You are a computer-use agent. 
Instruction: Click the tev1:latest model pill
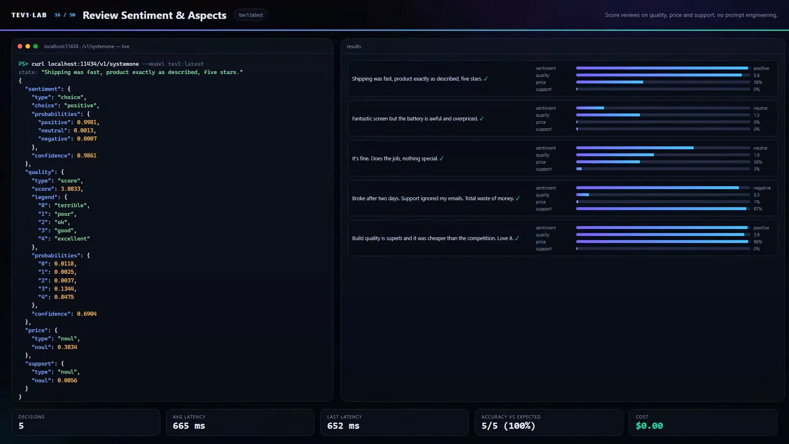tap(251, 15)
